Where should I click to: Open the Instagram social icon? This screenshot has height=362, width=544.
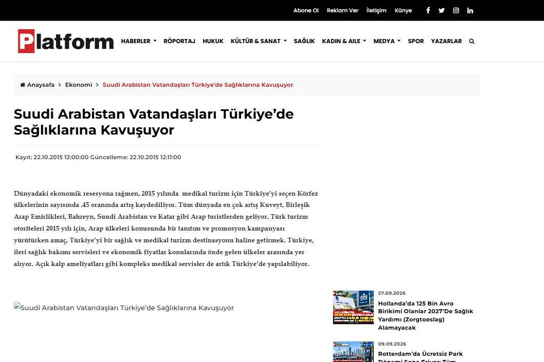[456, 10]
